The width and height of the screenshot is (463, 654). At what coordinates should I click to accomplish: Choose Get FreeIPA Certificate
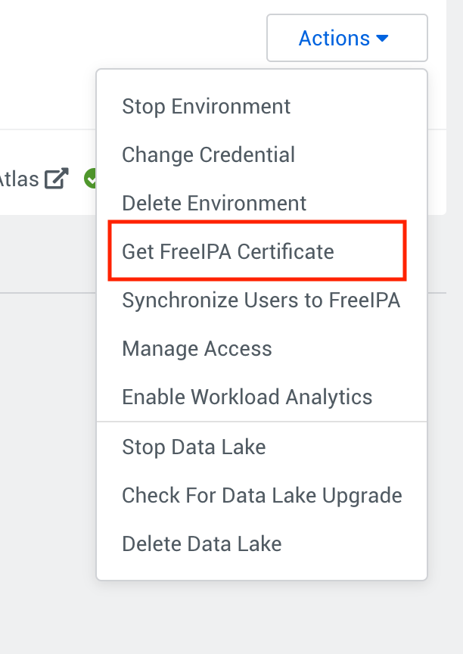point(228,252)
